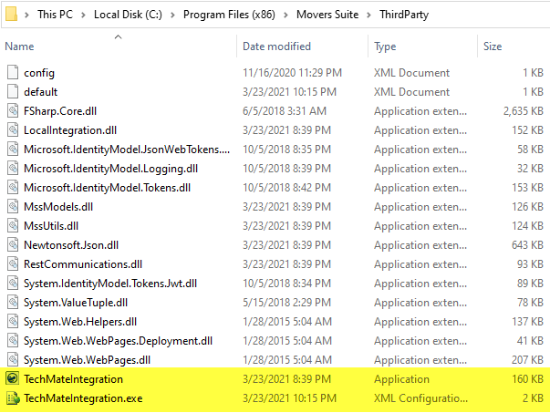Click the MssUtils.dll file icon

13,226
